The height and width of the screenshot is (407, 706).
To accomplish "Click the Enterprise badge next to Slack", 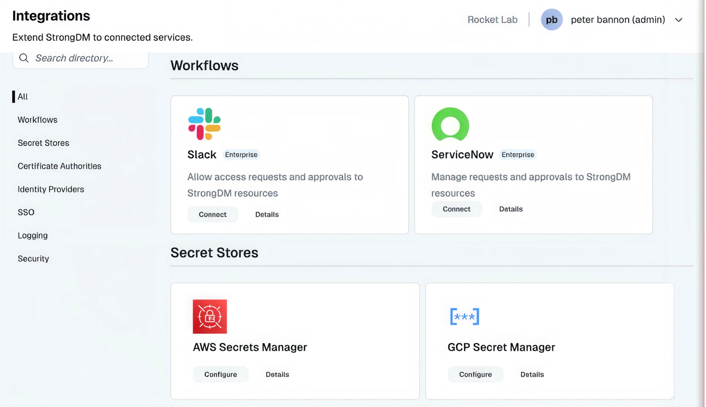I will (x=241, y=155).
